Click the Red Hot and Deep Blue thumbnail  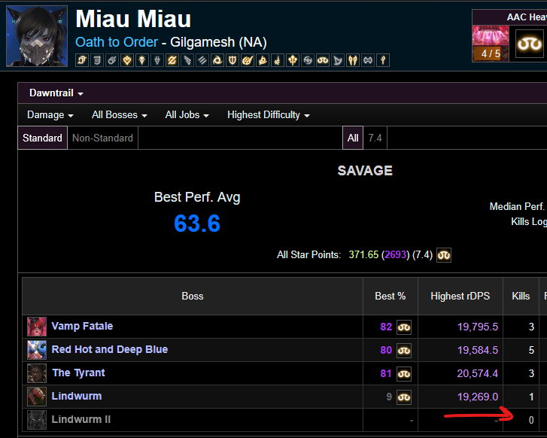pyautogui.click(x=37, y=350)
